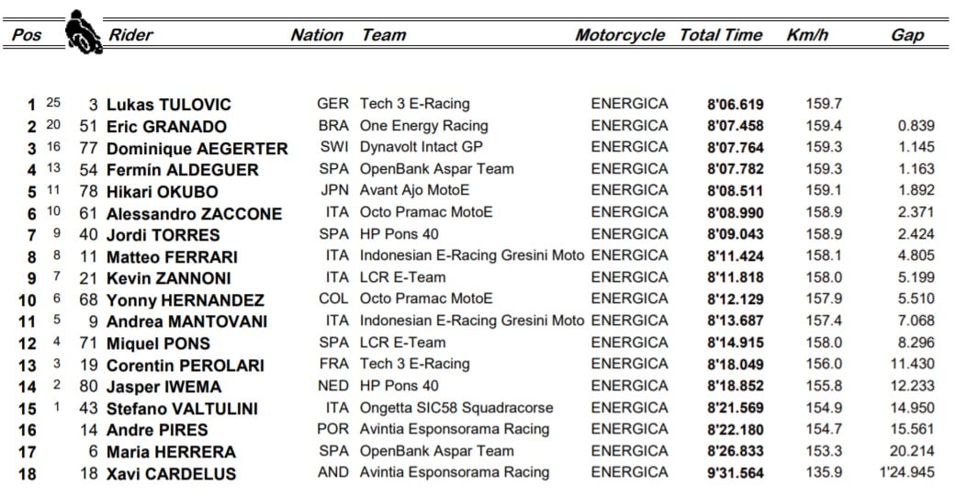Click the Pos column header
Screen dimensions: 956x495
point(27,36)
